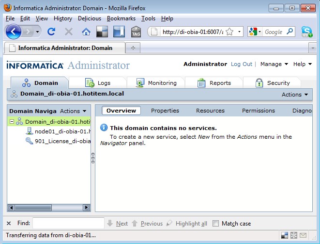Select the node01_di-obia-01 tree item
320x244 pixels.
pos(62,131)
